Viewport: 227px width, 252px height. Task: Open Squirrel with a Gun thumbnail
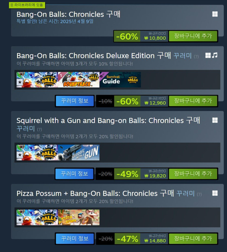click(x=79, y=153)
